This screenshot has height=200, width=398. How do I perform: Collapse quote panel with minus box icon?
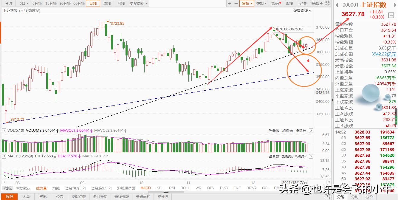[x=391, y=15]
